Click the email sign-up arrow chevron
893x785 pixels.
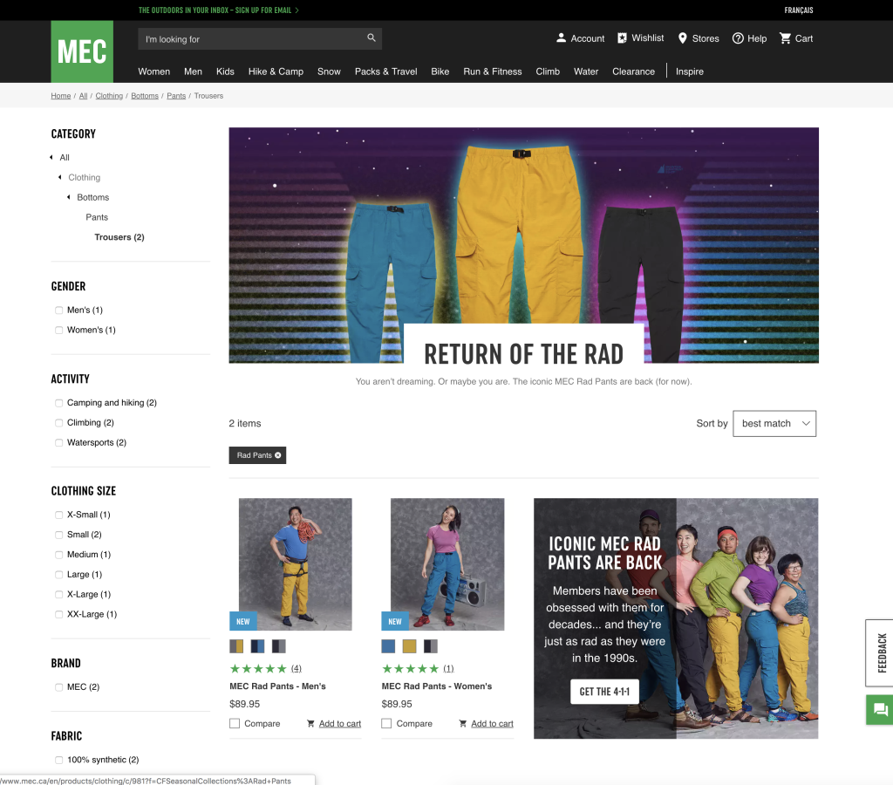297,10
